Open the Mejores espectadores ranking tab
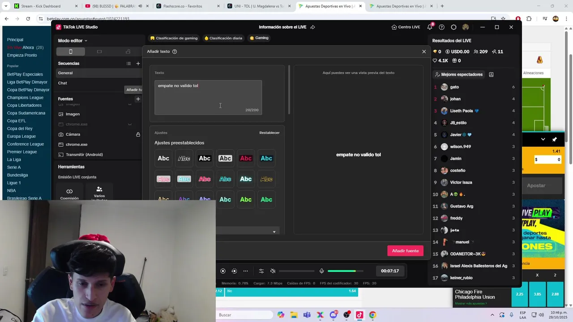The height and width of the screenshot is (322, 573). pyautogui.click(x=458, y=75)
